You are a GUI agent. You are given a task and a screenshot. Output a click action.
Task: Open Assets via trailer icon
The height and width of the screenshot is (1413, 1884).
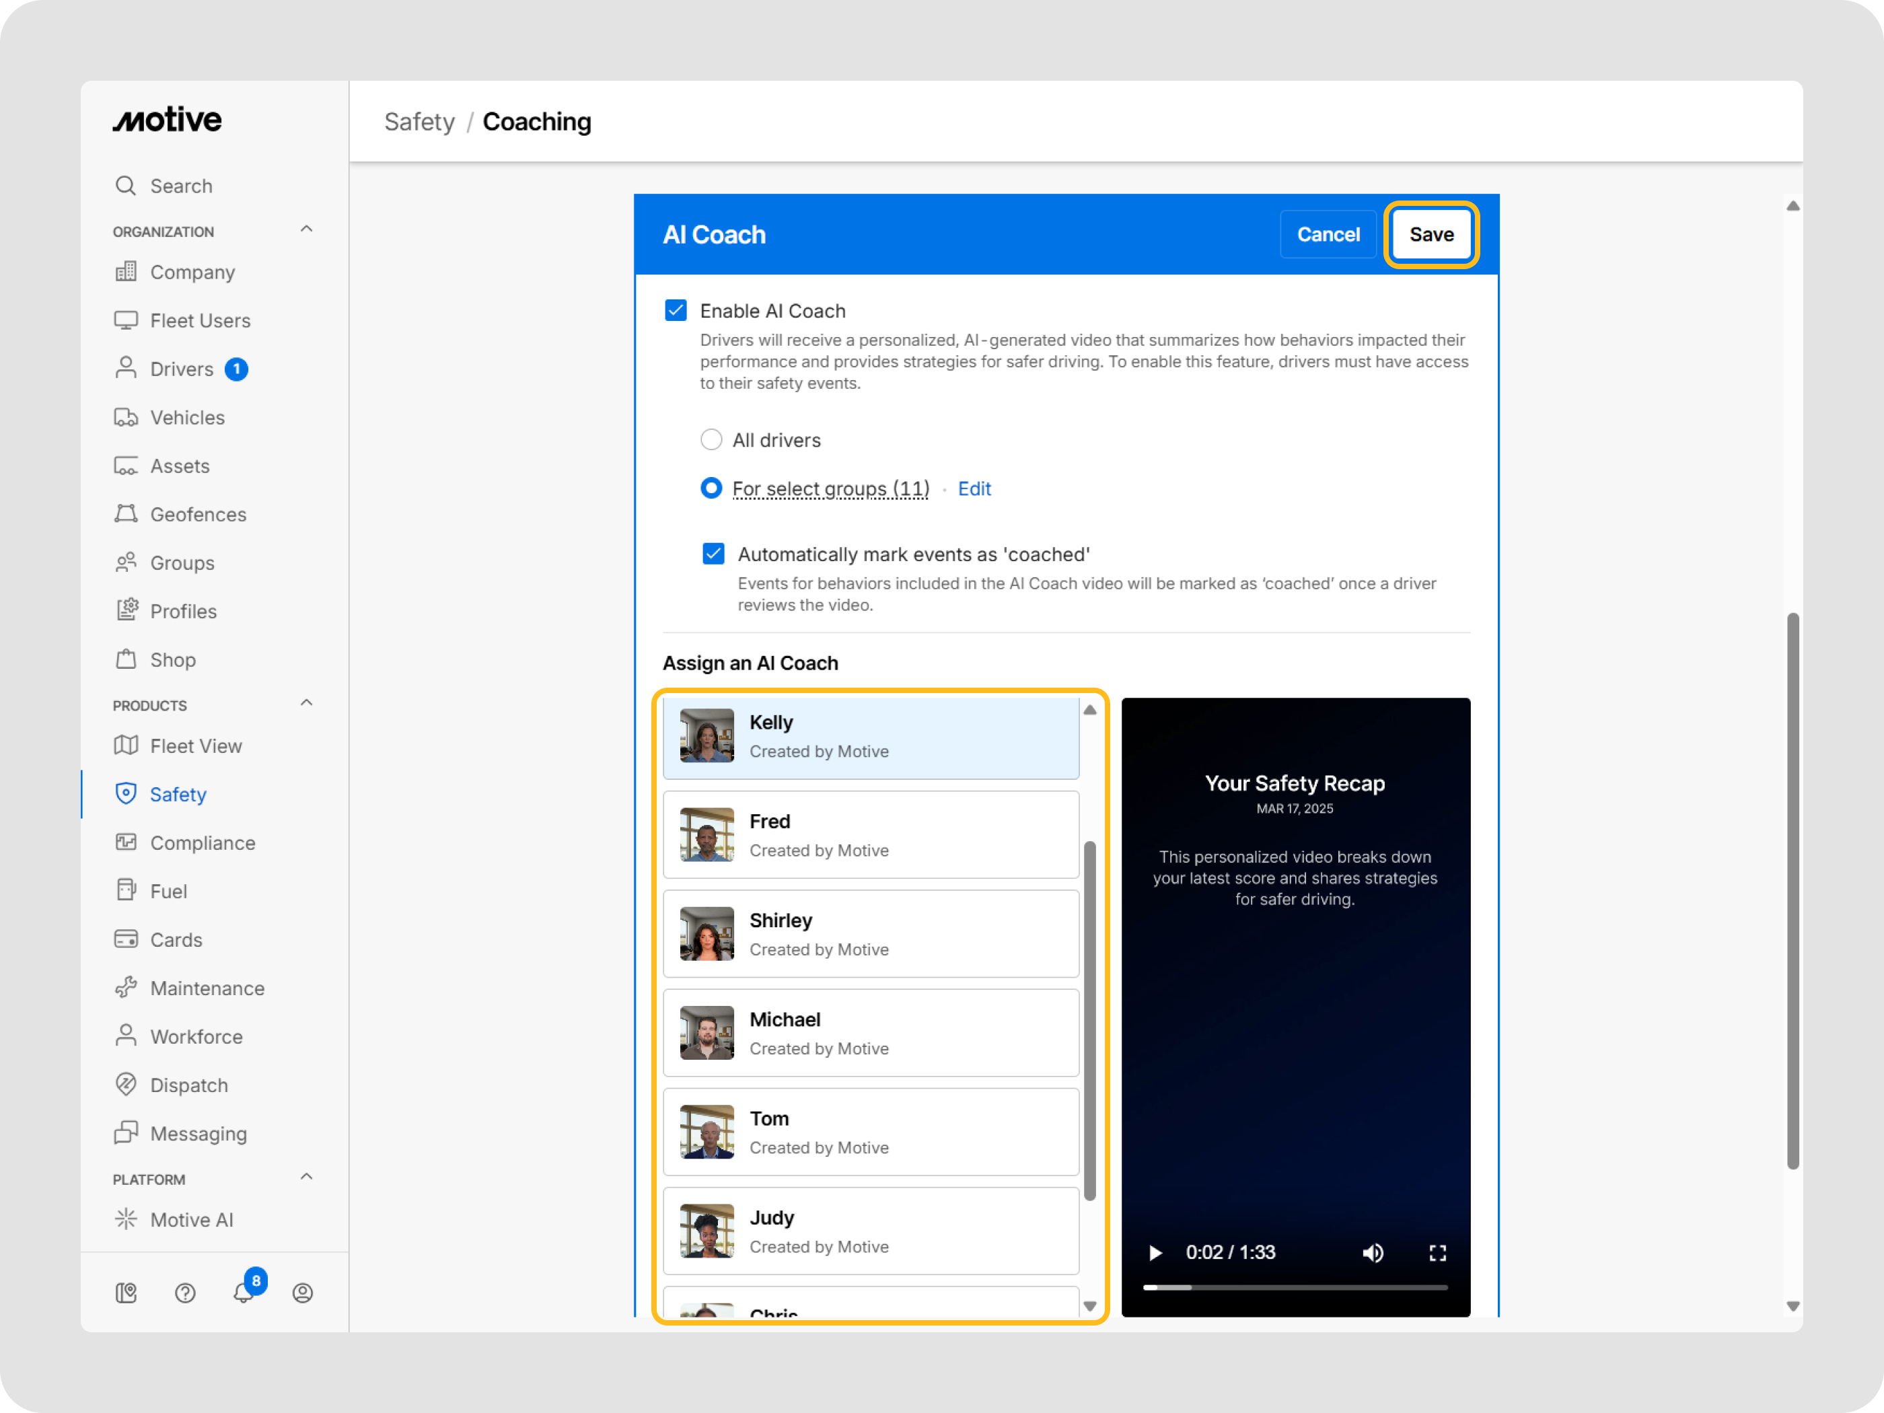coord(126,466)
